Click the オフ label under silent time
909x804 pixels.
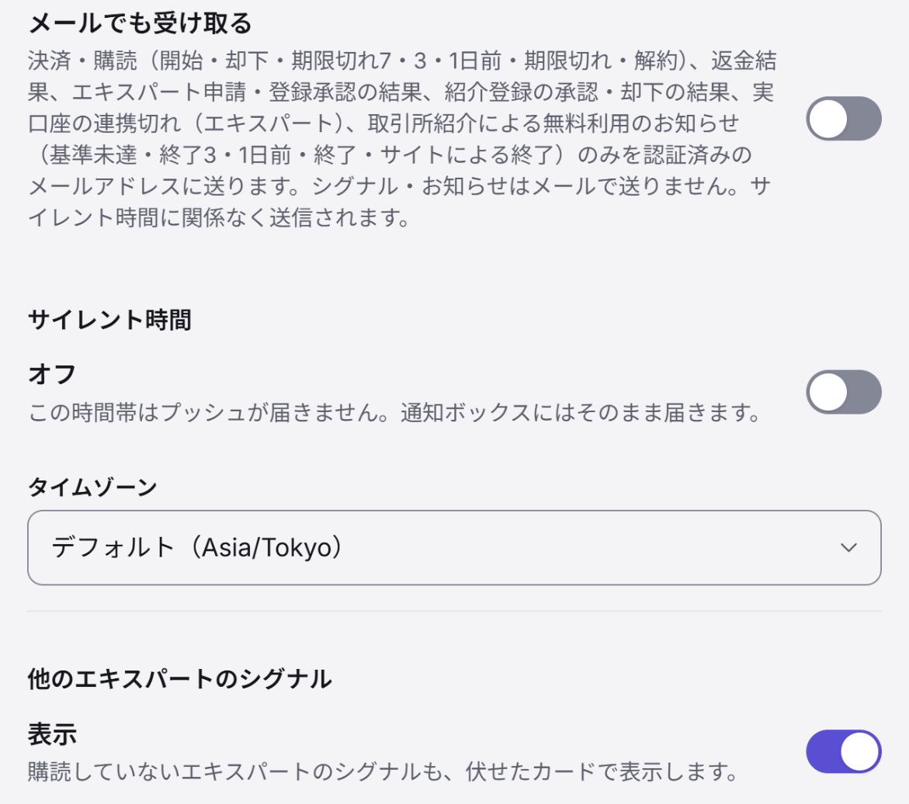52,375
